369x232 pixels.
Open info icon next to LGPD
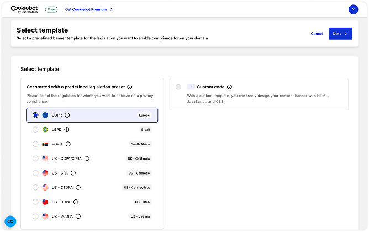click(67, 129)
